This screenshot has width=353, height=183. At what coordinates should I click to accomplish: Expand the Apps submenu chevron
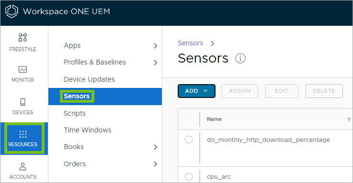coord(155,46)
